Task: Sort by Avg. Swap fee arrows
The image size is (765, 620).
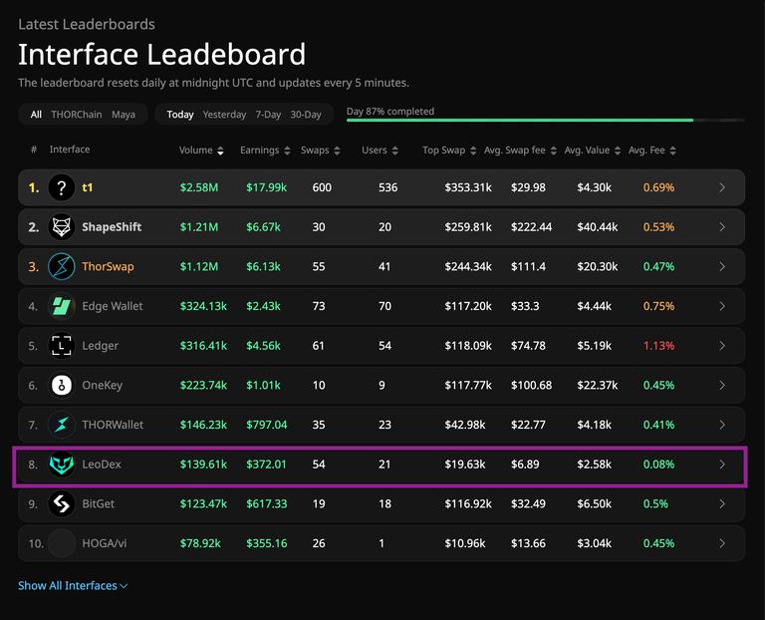Action: 553,151
